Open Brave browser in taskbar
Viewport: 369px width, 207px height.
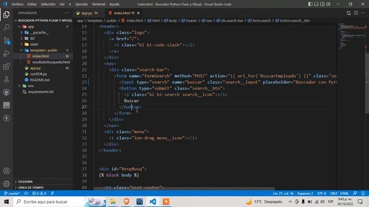coord(126,202)
